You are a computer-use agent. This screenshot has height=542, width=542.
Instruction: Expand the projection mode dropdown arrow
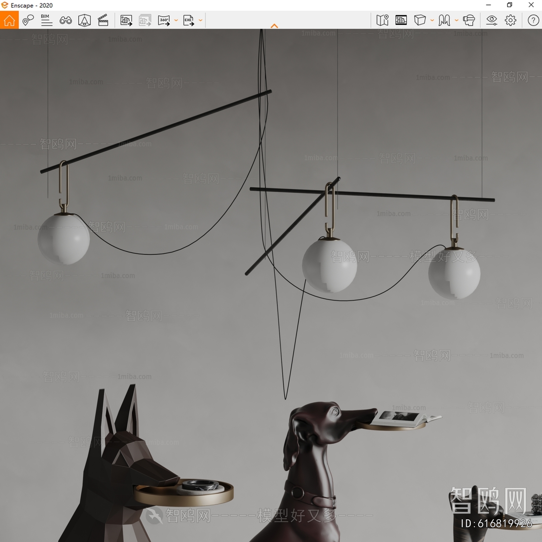[432, 20]
